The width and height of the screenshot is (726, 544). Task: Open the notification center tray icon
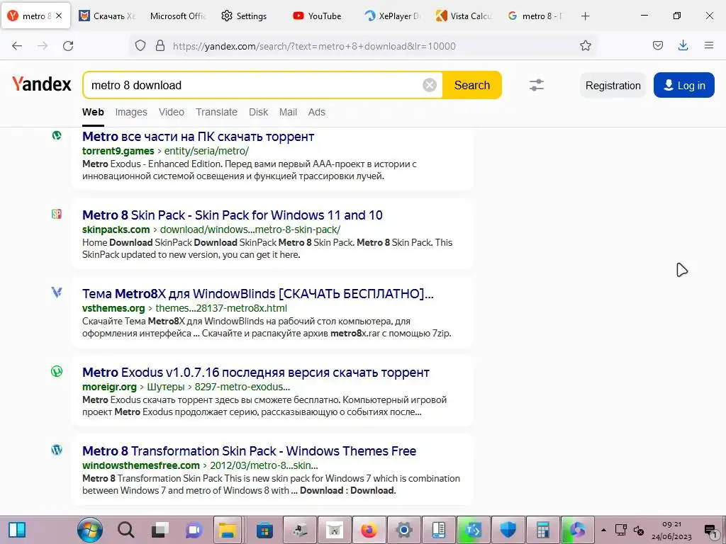710,531
